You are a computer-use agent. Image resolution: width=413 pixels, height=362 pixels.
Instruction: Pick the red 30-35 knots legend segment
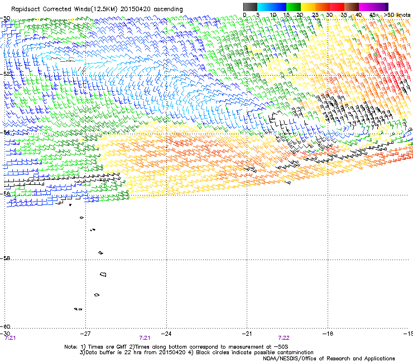coord(337,7)
